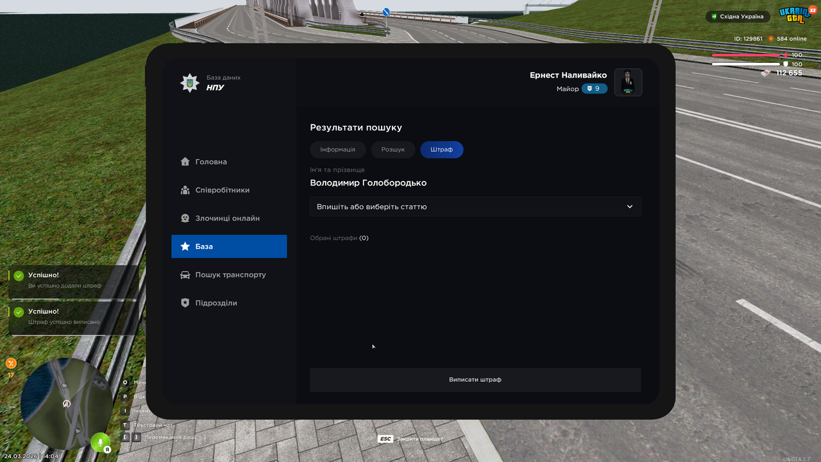Click the 'Перемикання рації' key hint

pos(170,437)
